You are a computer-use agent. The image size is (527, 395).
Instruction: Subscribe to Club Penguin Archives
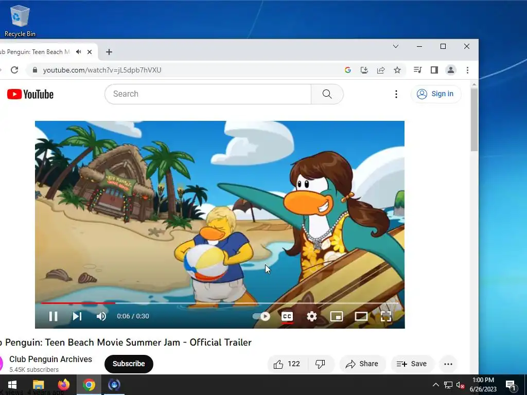[129, 364]
